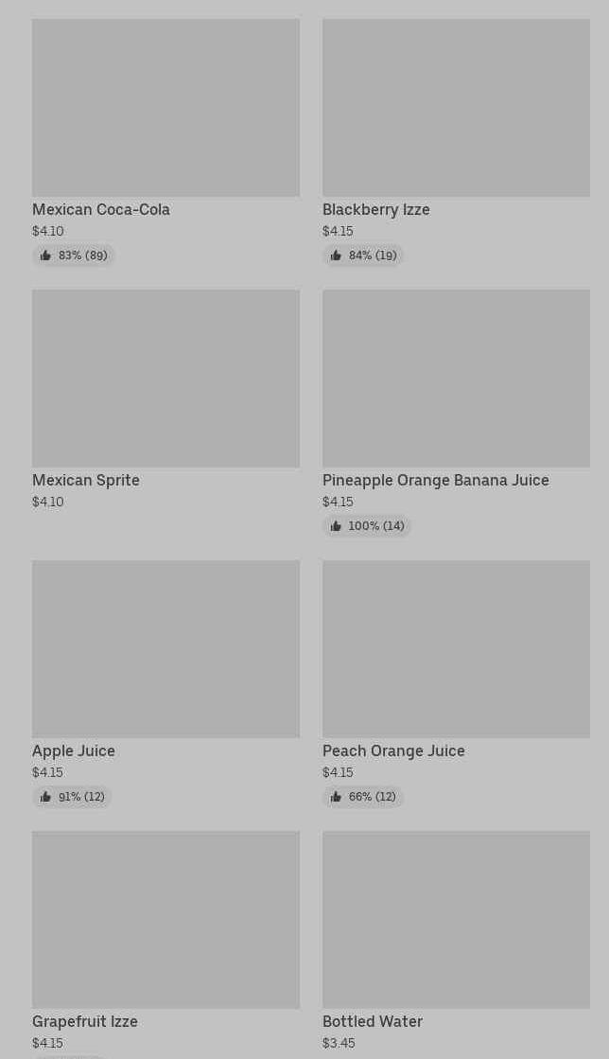
Task: Click thumbs-up icon under Peach Orange Juice
Action: pos(336,797)
